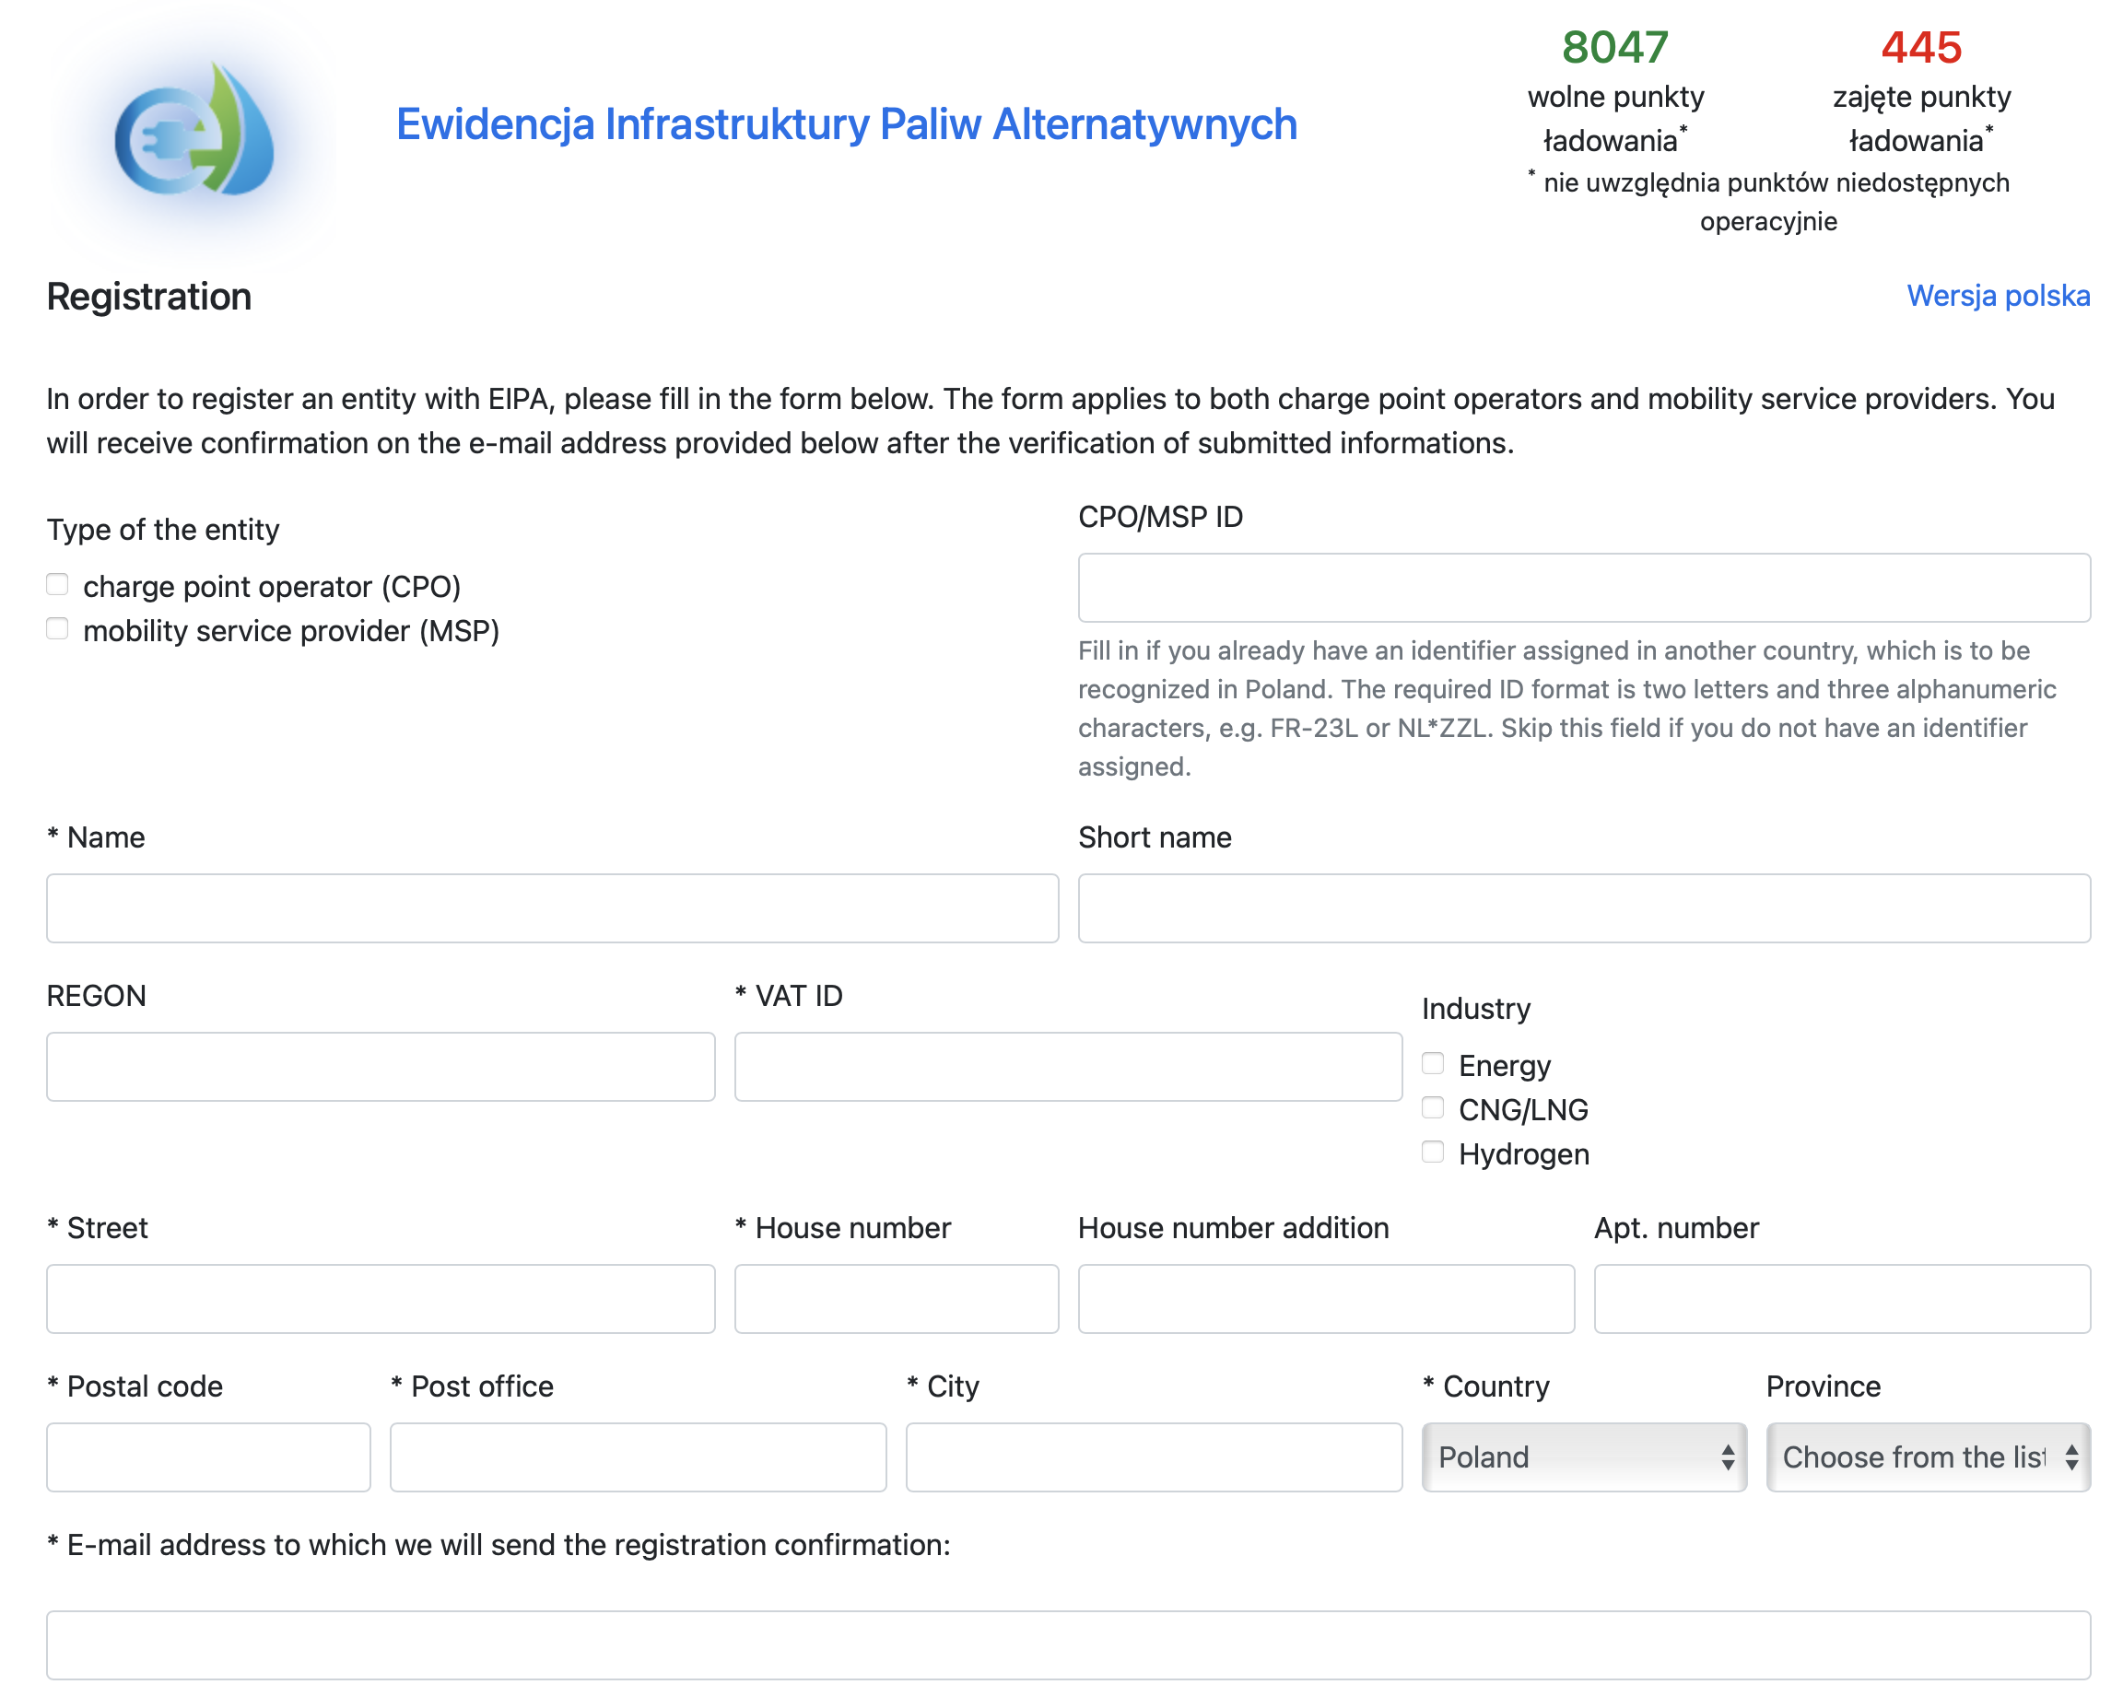Select the House number field
Screen dimensions: 2123x1708
click(x=896, y=1298)
